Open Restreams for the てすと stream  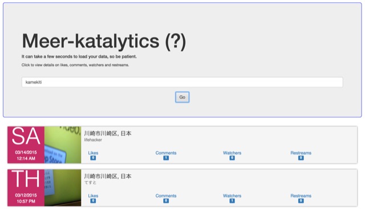click(x=301, y=195)
